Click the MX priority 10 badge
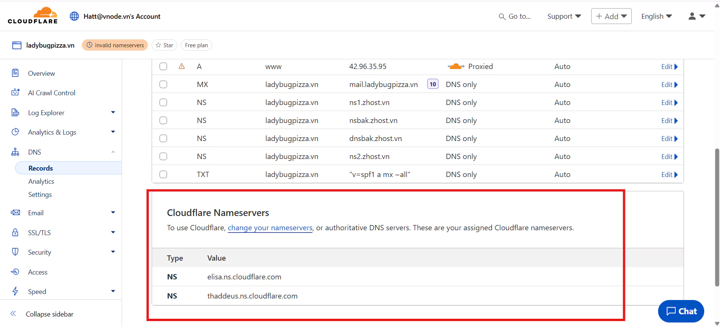The height and width of the screenshot is (327, 720). click(x=433, y=84)
